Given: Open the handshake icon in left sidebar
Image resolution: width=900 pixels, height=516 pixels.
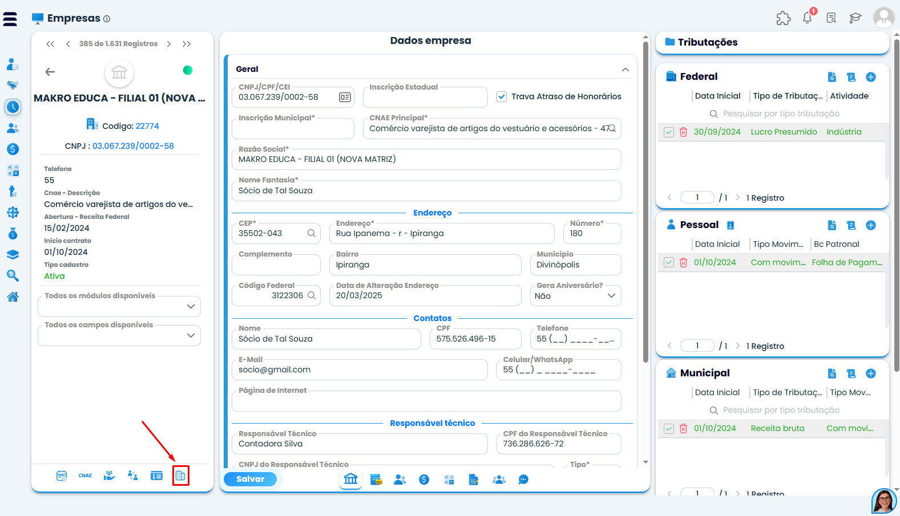Looking at the screenshot, I should pyautogui.click(x=13, y=85).
